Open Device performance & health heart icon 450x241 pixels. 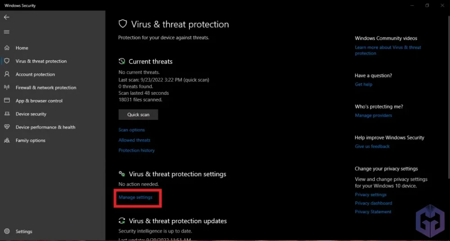[x=7, y=127]
